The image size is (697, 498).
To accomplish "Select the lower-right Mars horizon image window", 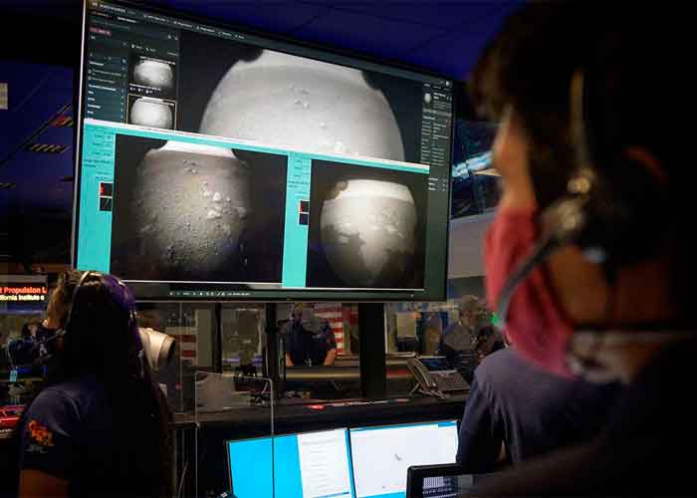I will [368, 229].
